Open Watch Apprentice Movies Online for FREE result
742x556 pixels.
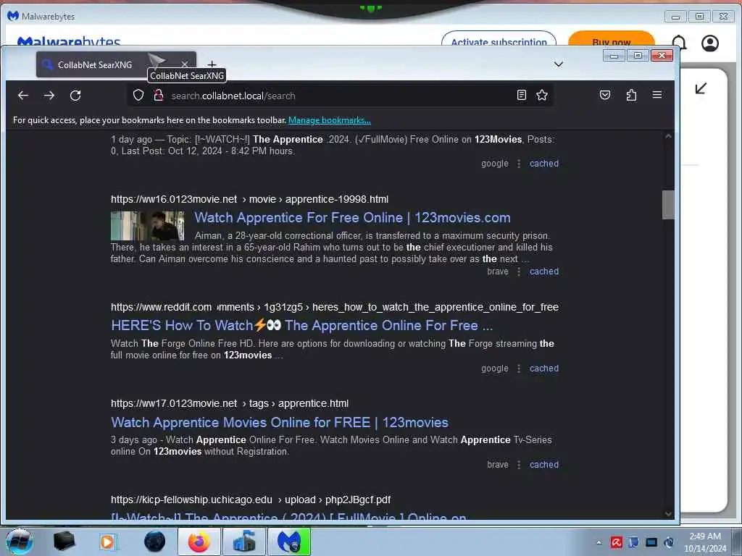point(280,423)
